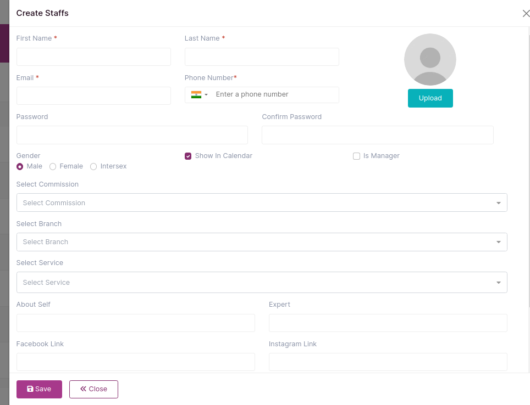This screenshot has height=405, width=530.
Task: Open the Select Service dropdown
Action: click(262, 283)
